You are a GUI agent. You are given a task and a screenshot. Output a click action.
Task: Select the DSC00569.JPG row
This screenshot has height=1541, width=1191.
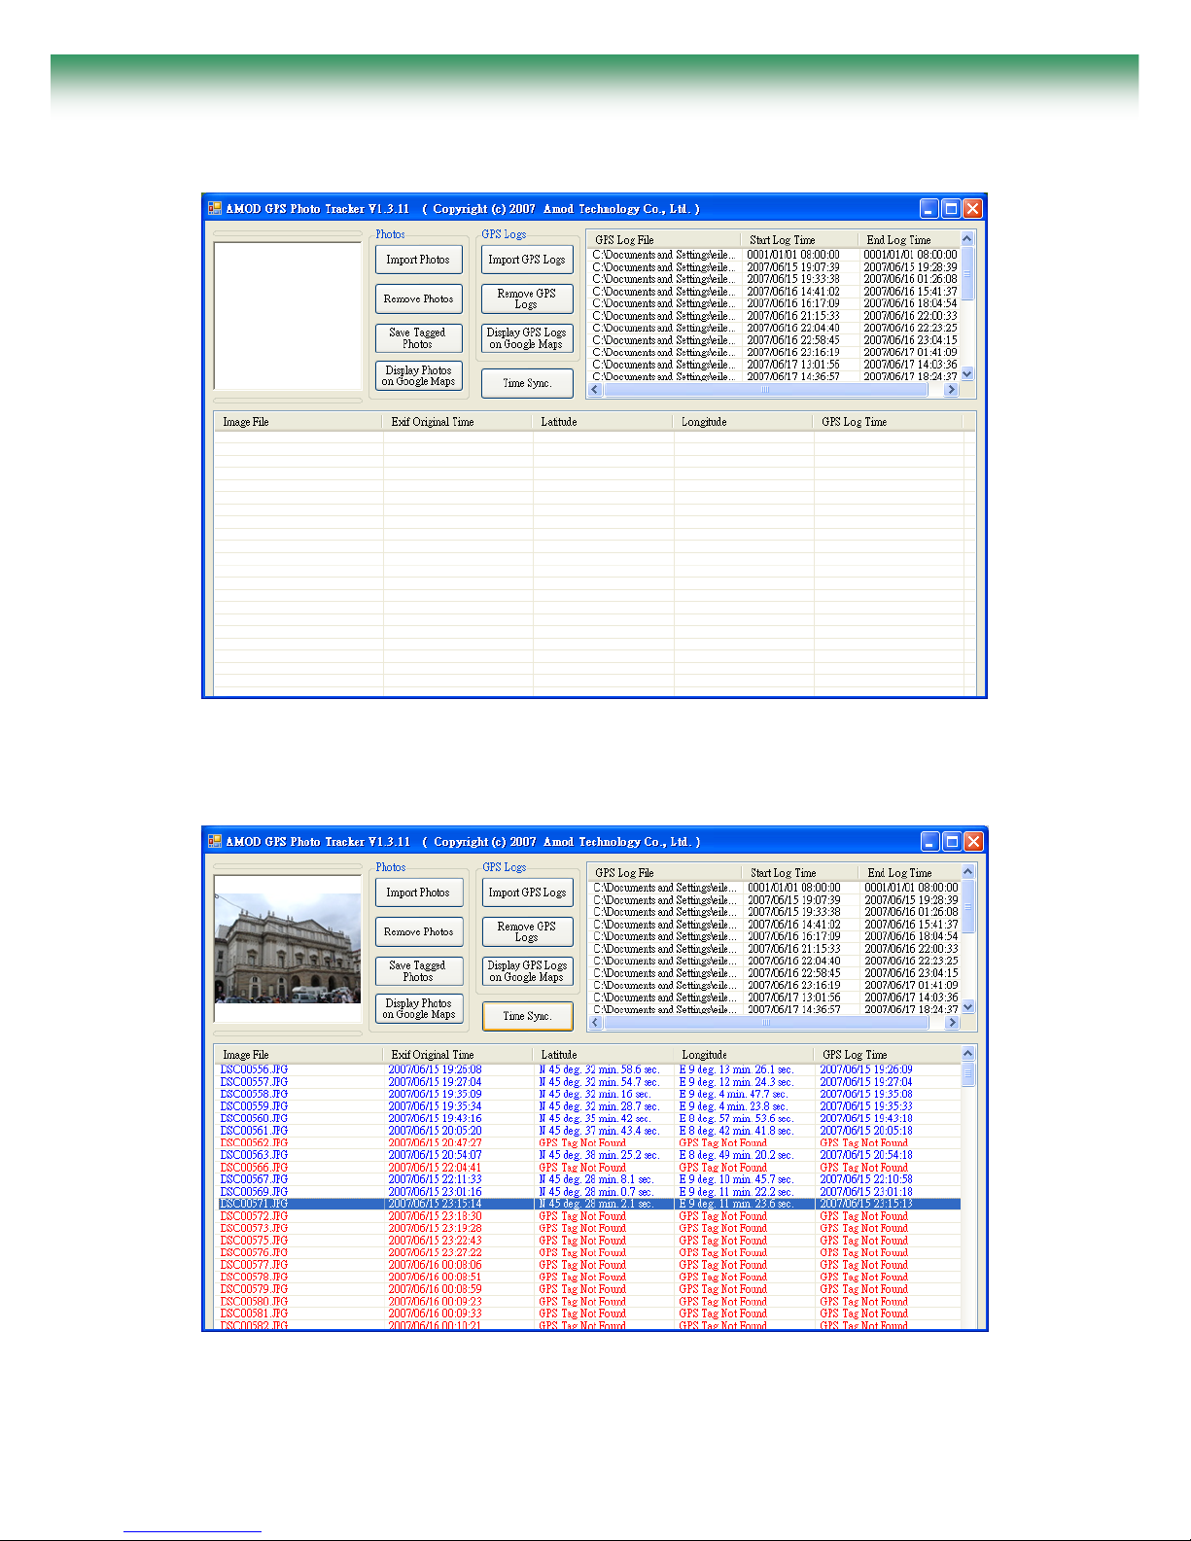click(x=588, y=1192)
